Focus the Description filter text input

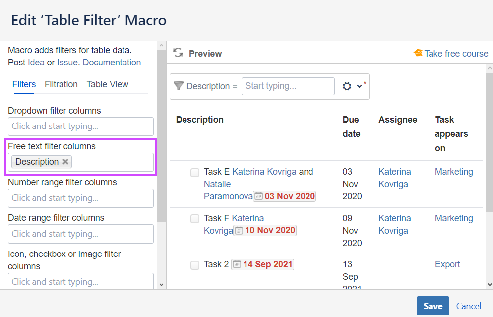point(288,86)
